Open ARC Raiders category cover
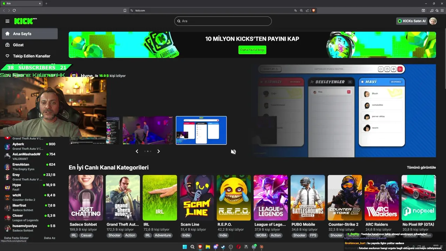446x251 pixels. (382, 198)
